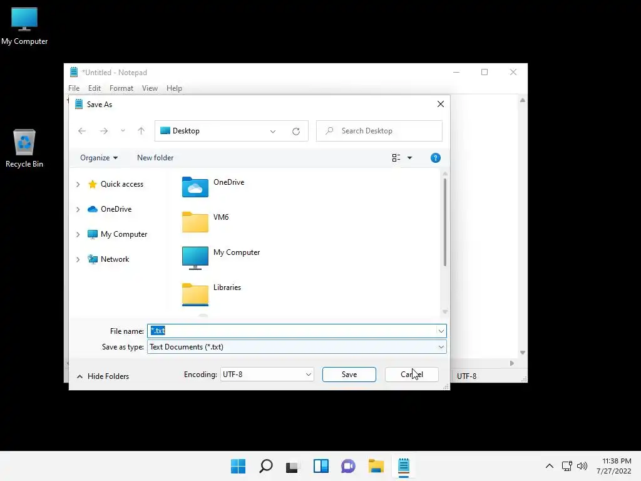Expand OneDrive in navigation pane
The image size is (641, 481).
[78, 209]
